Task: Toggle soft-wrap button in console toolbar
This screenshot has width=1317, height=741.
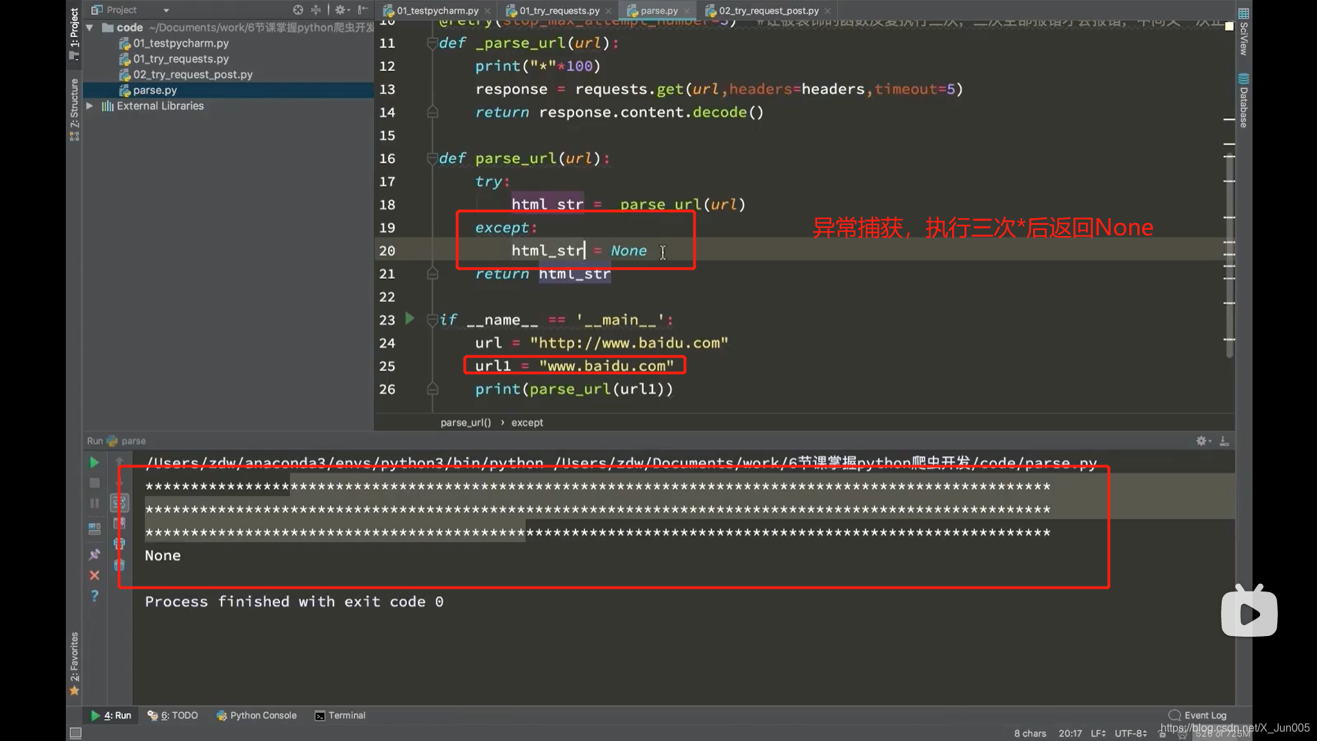Action: coord(119,502)
